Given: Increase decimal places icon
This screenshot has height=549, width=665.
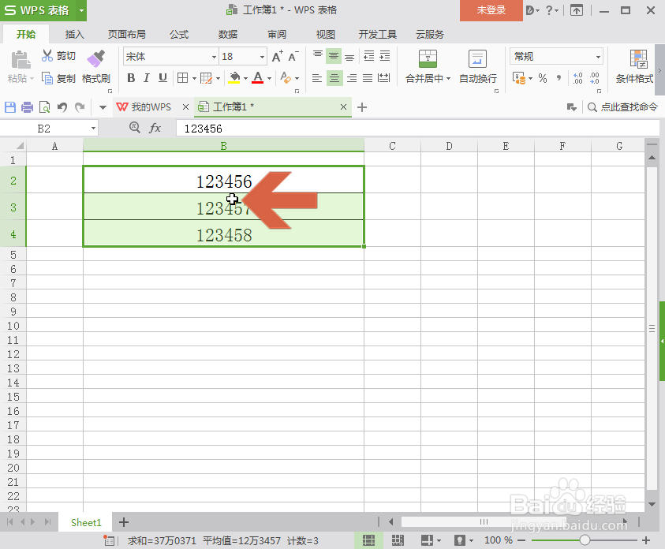Looking at the screenshot, I should 577,78.
